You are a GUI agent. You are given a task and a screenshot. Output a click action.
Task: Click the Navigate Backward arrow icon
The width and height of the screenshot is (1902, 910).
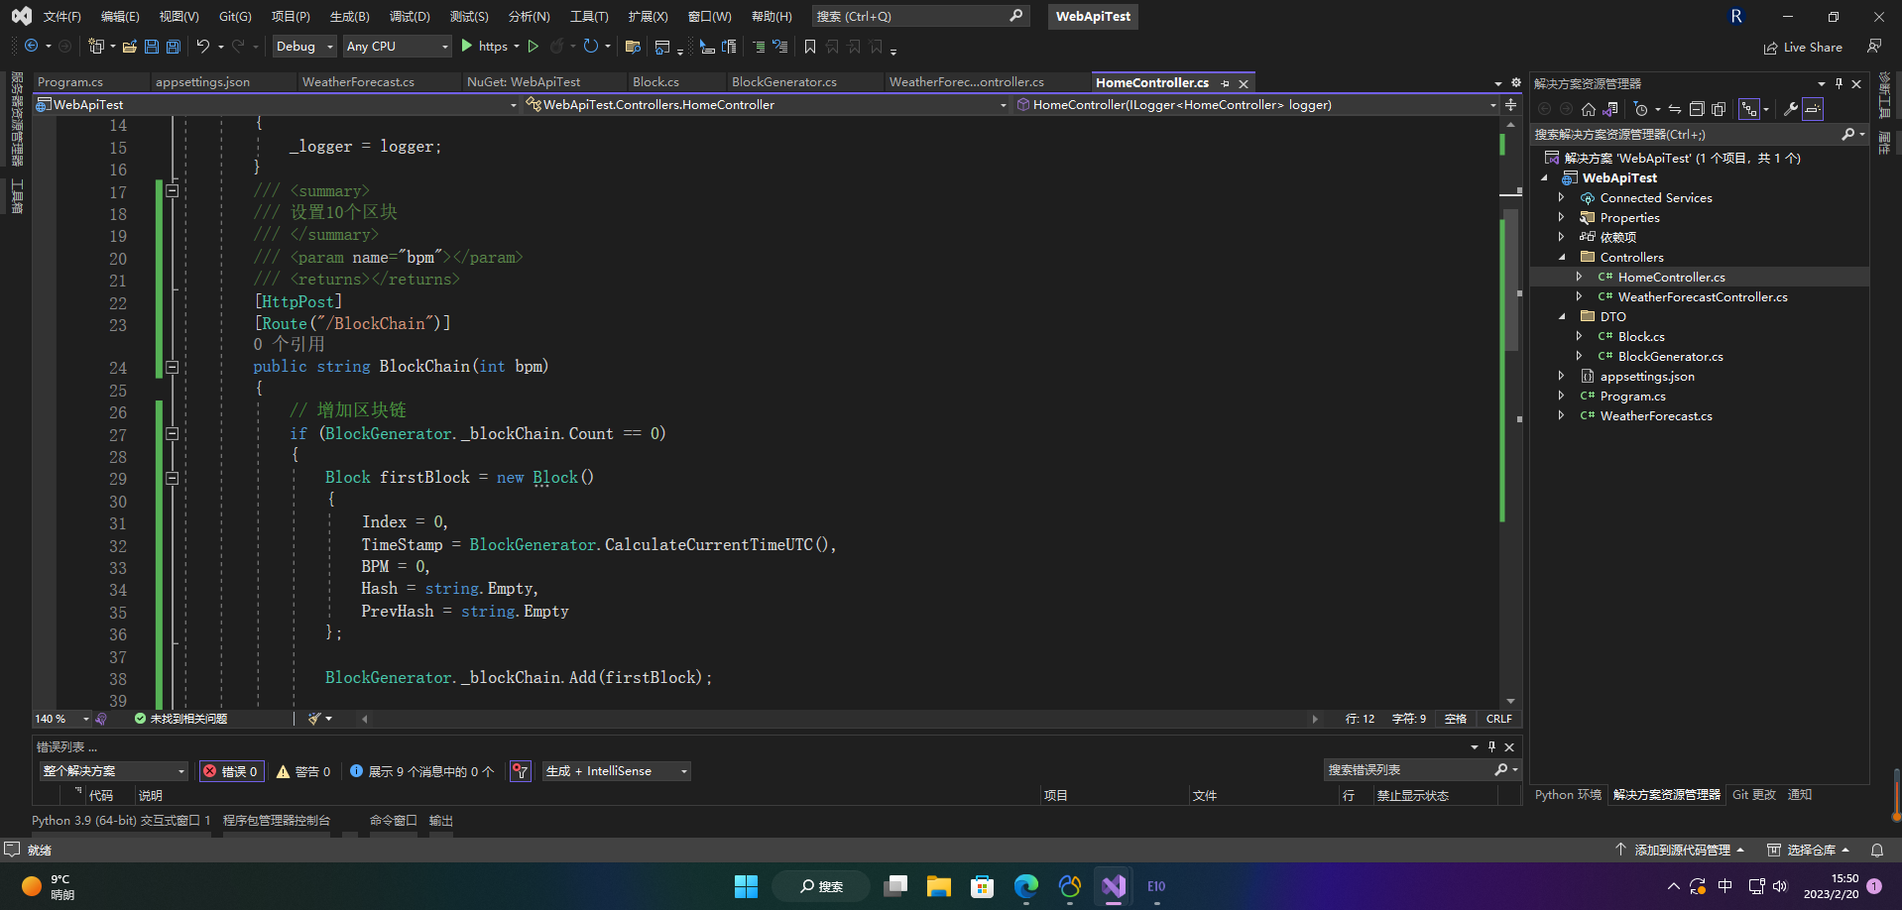32,47
